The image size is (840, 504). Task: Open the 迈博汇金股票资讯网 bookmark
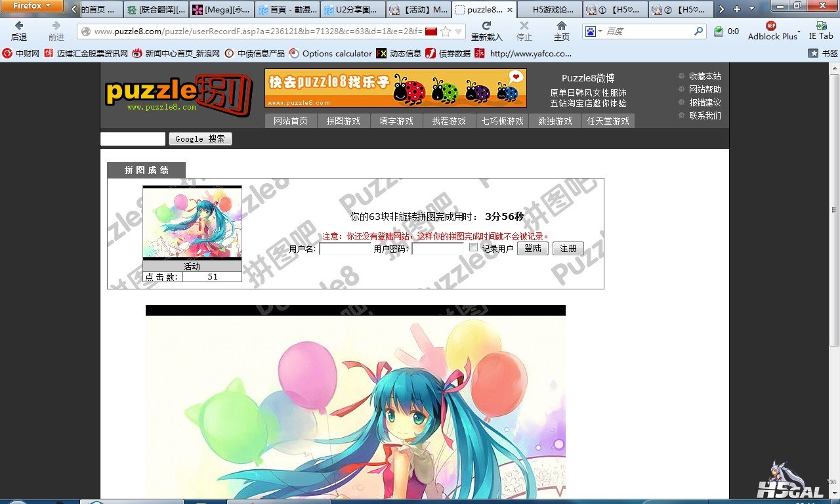86,53
